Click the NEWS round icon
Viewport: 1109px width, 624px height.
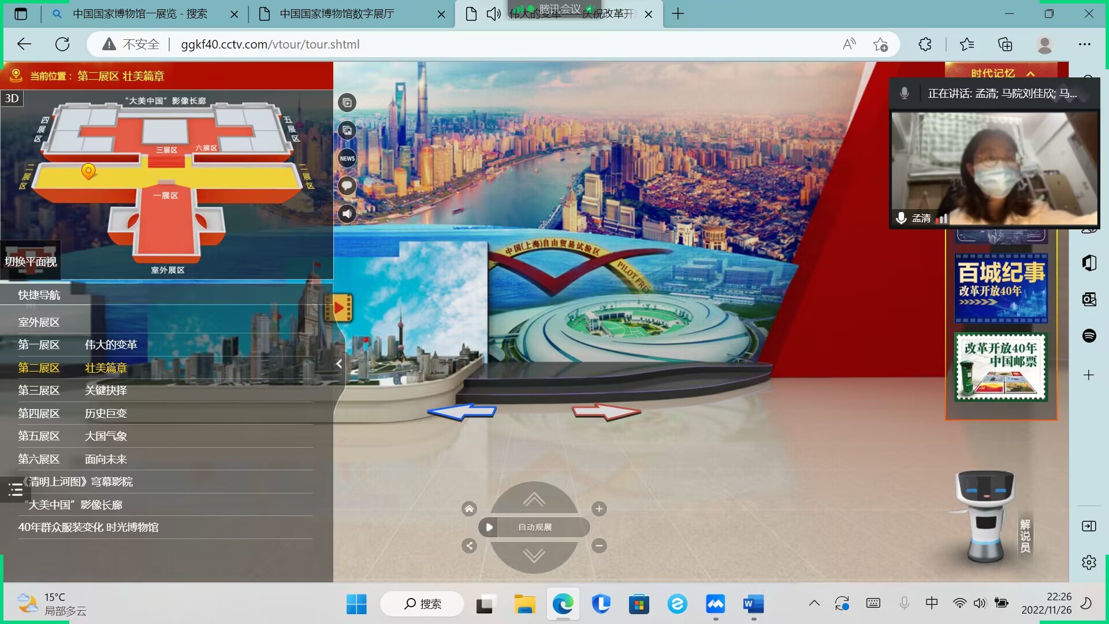(x=347, y=158)
